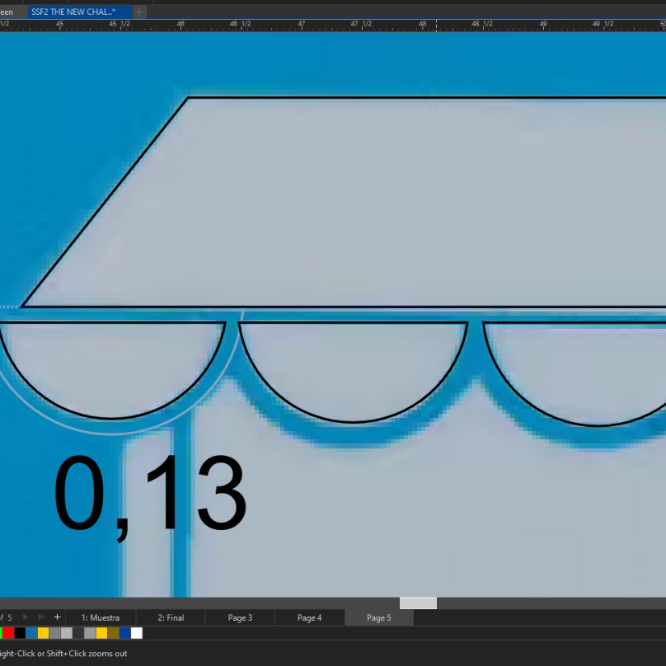This screenshot has width=666, height=666.
Task: Open the 1: Muestra page tab
Action: 101,617
